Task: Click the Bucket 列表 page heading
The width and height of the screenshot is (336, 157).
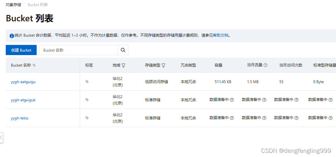Action: click(30, 19)
